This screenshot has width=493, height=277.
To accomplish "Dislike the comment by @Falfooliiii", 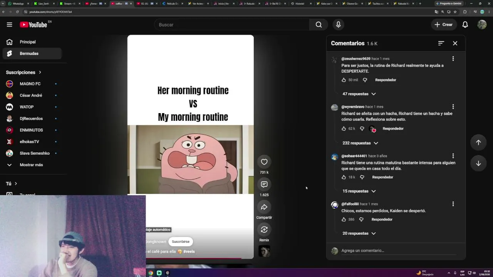I will click(x=361, y=219).
